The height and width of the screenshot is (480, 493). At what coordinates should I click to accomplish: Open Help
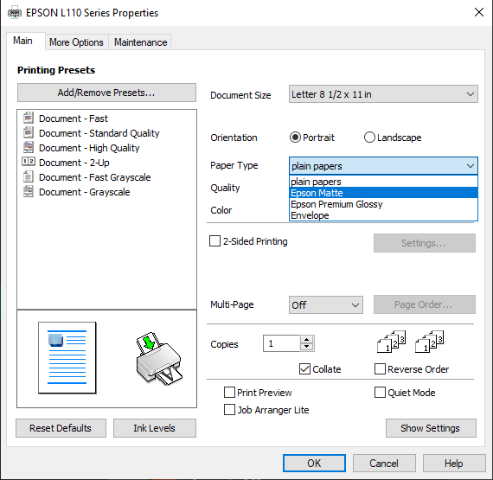pyautogui.click(x=454, y=463)
